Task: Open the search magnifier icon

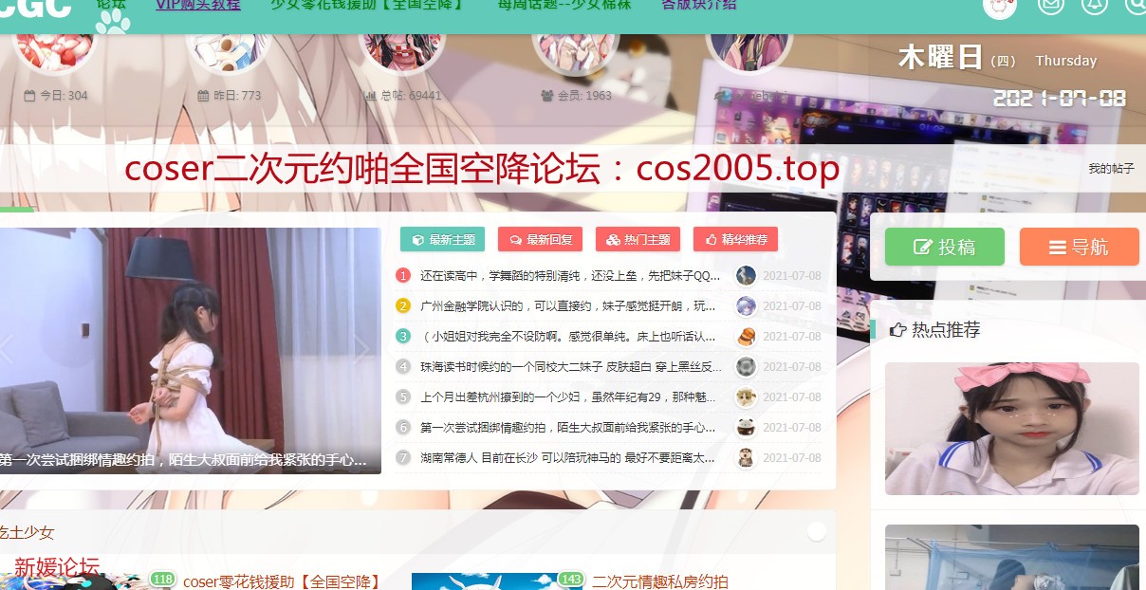Action: [x=1136, y=6]
